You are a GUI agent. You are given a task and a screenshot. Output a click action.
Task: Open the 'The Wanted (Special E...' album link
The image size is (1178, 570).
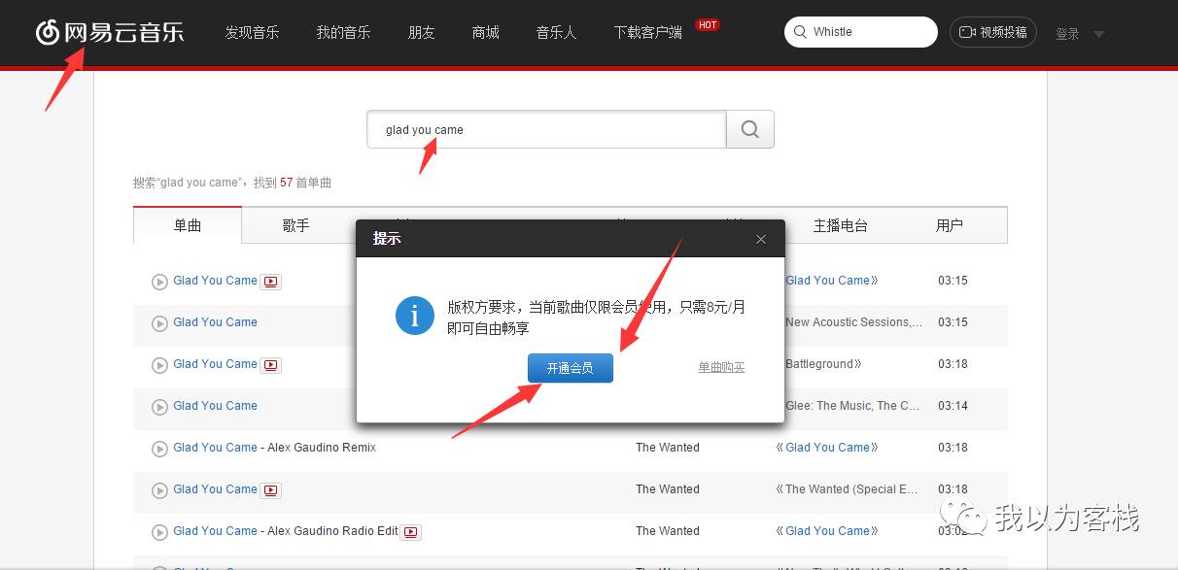click(851, 489)
